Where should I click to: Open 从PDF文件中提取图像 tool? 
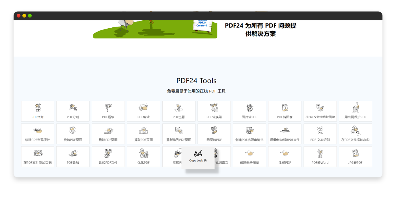click(x=320, y=111)
